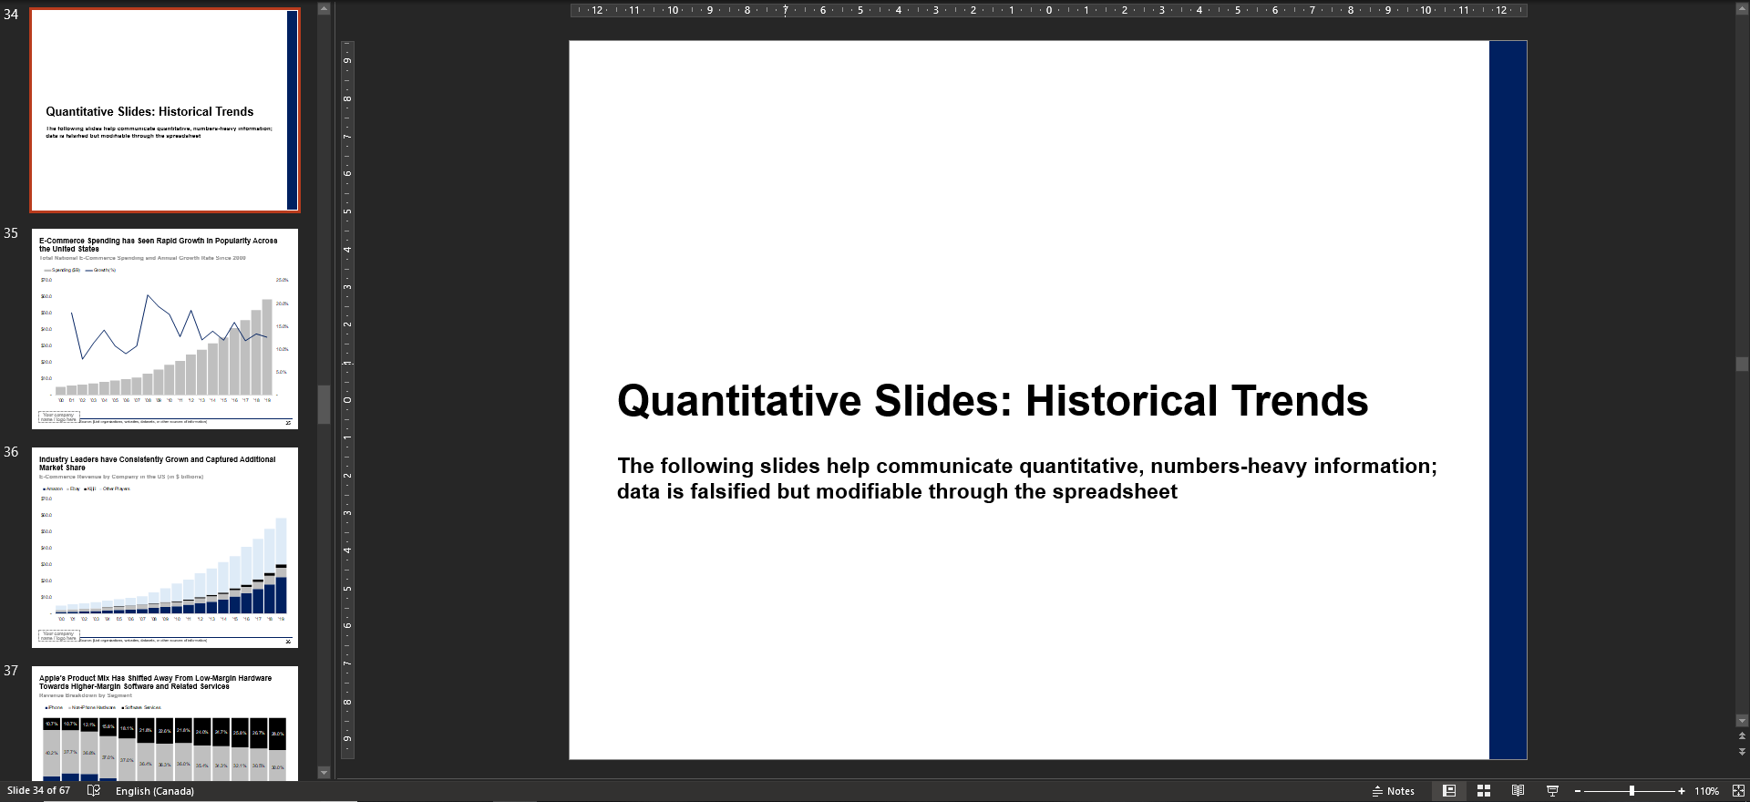
Task: Select slide 35 E-Commerce Spending thumbnail
Action: 165,329
